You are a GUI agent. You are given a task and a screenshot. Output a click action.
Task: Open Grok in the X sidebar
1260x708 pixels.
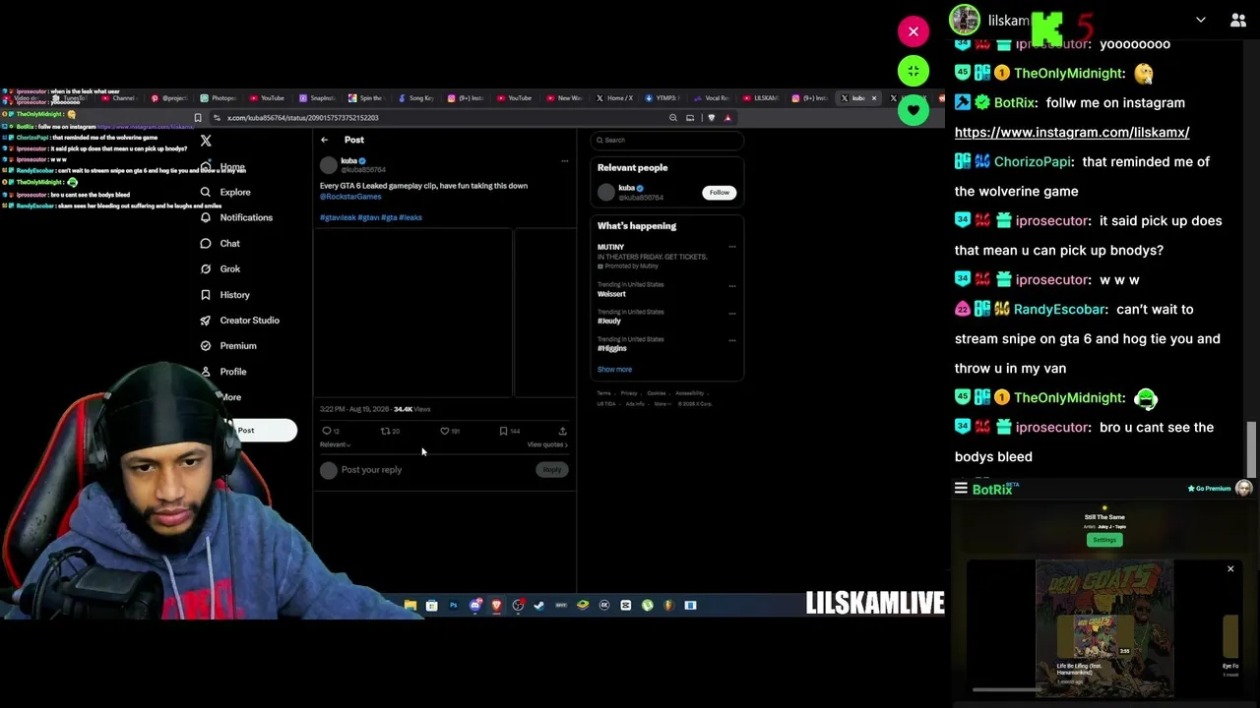220,268
